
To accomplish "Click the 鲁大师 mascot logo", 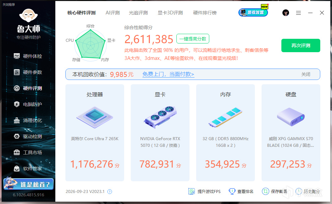I will click(29, 16).
